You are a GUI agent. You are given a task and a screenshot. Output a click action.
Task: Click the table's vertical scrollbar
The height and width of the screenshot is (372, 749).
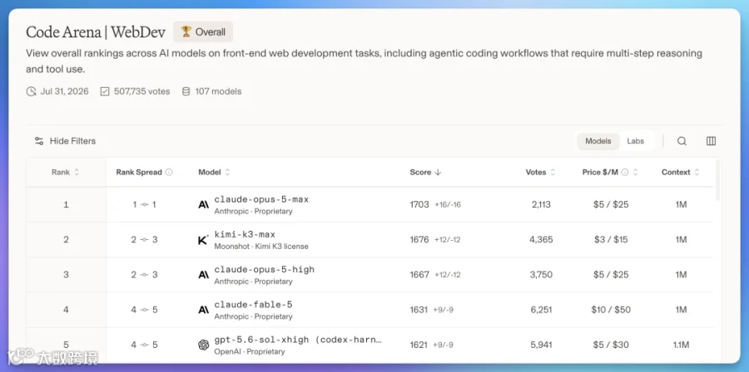coord(718,181)
